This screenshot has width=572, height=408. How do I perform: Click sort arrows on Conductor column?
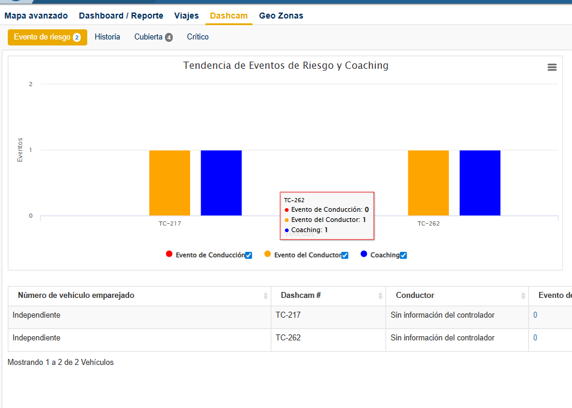tap(523, 296)
